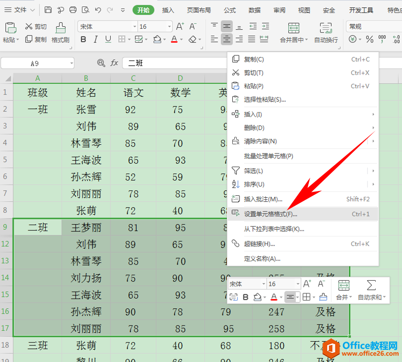This screenshot has width=402, height=362.
Task: Toggle bold formatting in ribbon
Action: [x=83, y=39]
